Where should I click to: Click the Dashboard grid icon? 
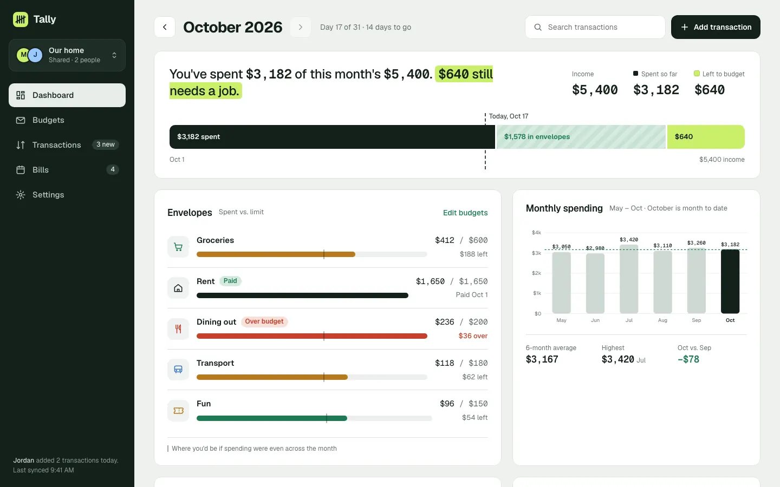21,95
